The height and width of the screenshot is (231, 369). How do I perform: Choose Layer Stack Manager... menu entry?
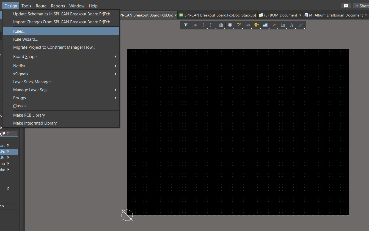click(x=61, y=82)
